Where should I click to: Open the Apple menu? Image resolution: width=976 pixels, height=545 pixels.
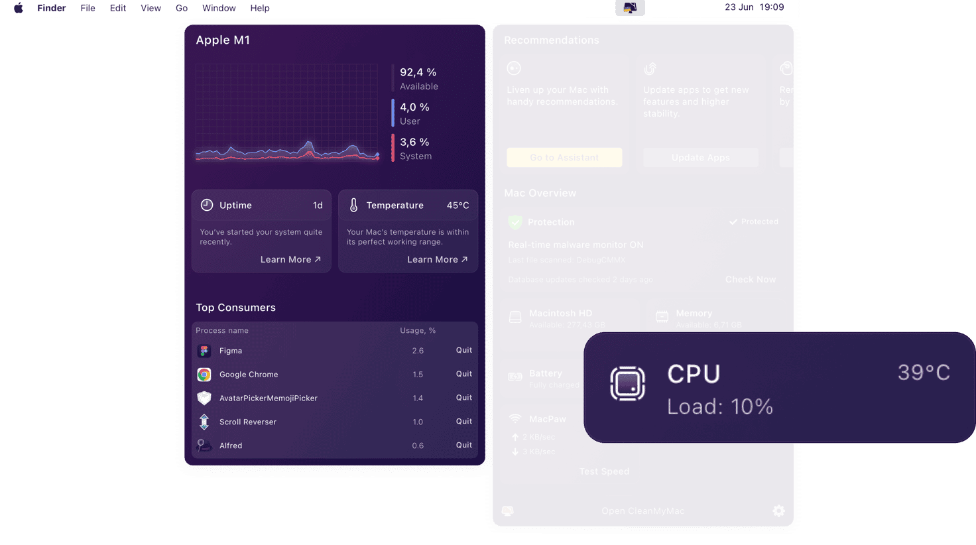tap(19, 8)
